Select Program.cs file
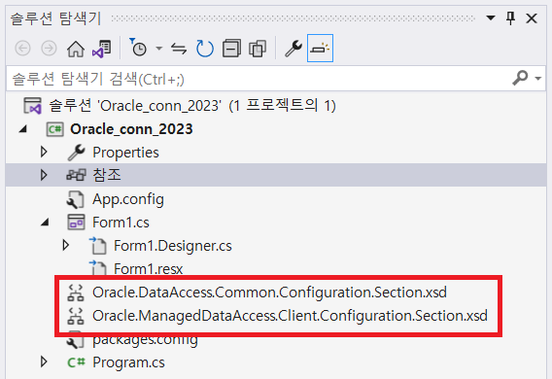The image size is (552, 379). tap(128, 362)
